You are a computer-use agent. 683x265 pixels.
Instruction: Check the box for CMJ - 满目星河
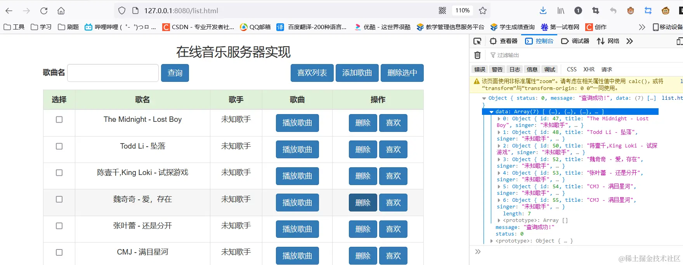[59, 252]
